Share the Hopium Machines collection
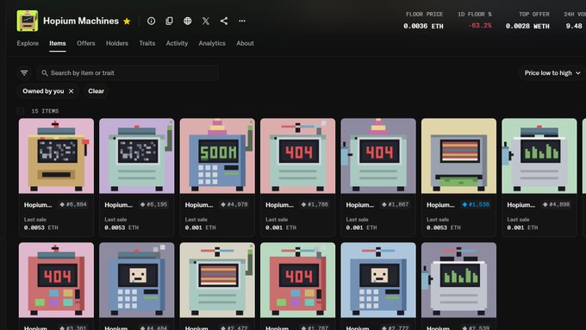Viewport: 586px width, 330px height. [224, 21]
